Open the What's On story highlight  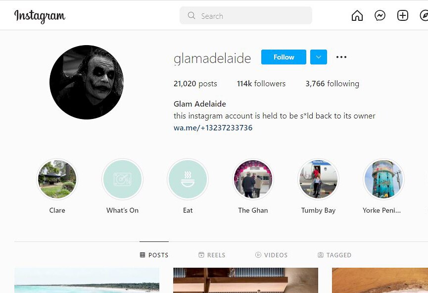[x=123, y=179]
